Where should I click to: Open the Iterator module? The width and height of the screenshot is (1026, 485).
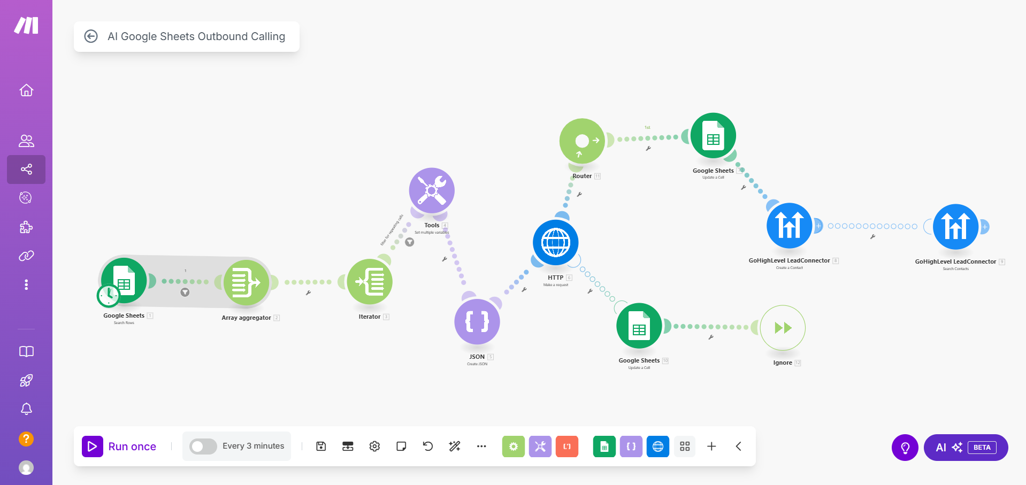coord(370,282)
